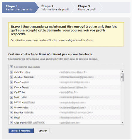Screen dimensions: 132x140
Task: Untick the Claude B contact checkbox
Action: pos(11,87)
